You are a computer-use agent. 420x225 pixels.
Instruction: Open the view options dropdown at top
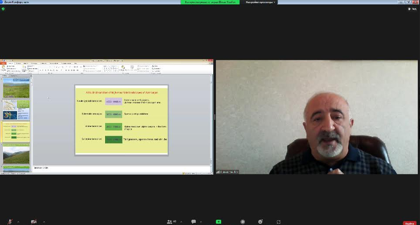tap(260, 2)
